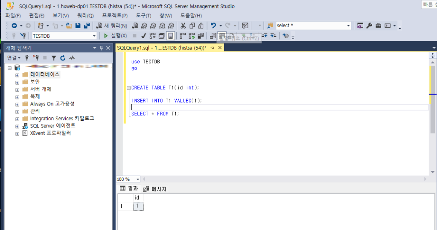Click the Find in Files icon
This screenshot has width=437, height=230.
point(270,26)
